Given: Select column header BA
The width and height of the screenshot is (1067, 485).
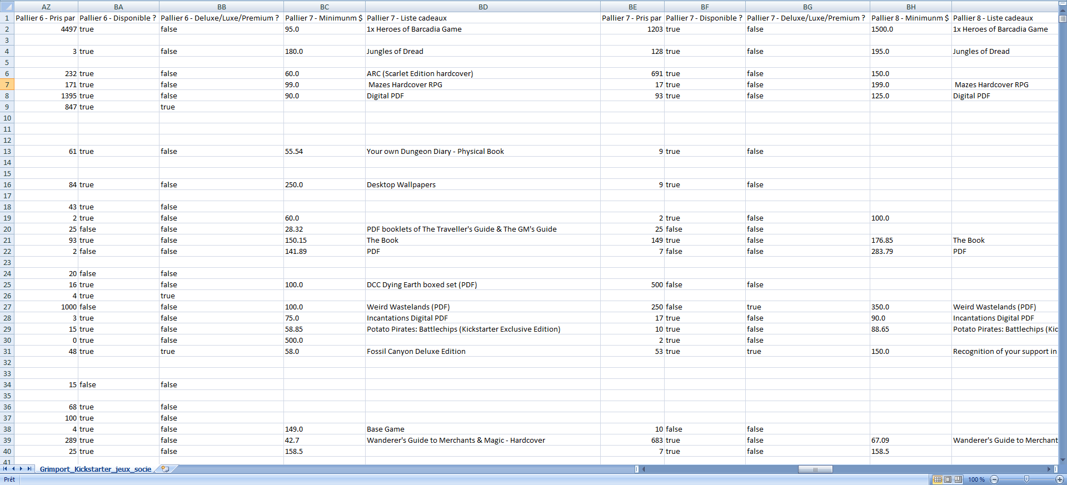Looking at the screenshot, I should 118,7.
